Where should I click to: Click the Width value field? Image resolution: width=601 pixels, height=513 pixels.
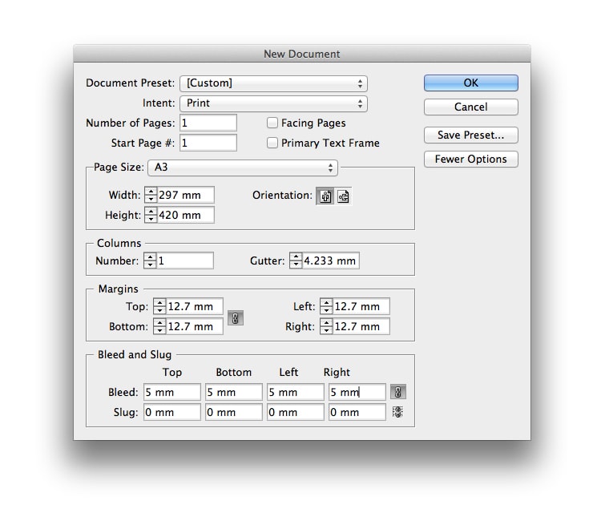click(x=186, y=195)
